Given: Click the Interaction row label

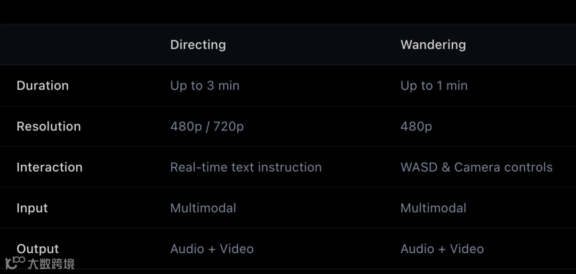Looking at the screenshot, I should [x=50, y=167].
